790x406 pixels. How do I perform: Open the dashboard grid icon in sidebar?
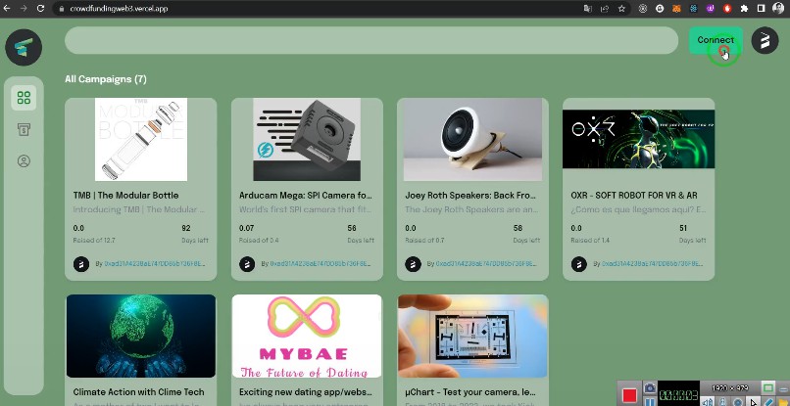click(24, 98)
